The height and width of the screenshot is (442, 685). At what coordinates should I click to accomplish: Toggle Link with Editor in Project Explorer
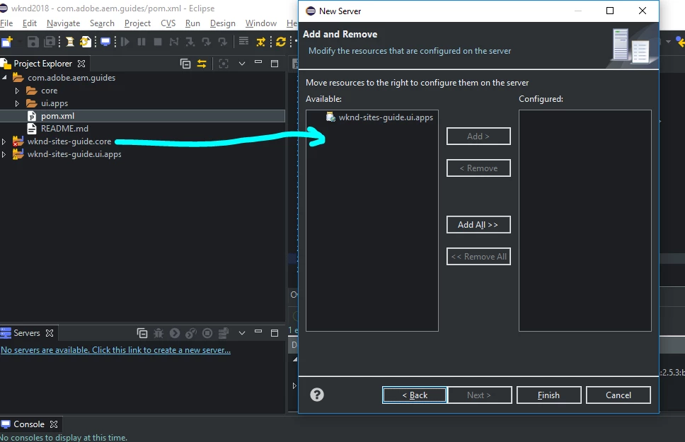point(202,64)
